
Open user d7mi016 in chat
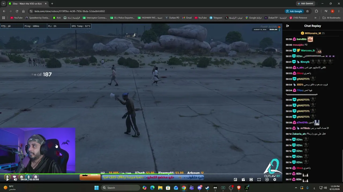point(302,123)
